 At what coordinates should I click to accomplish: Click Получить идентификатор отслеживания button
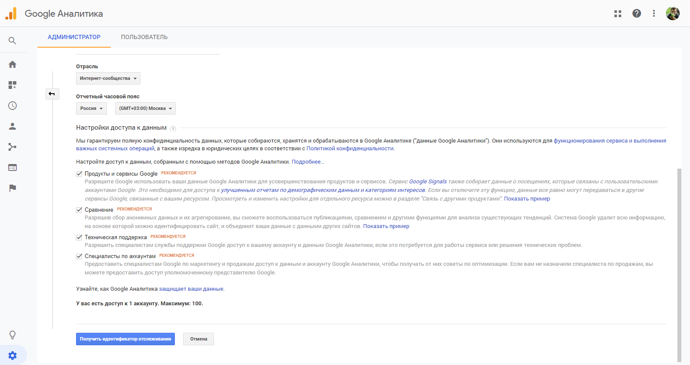point(125,339)
